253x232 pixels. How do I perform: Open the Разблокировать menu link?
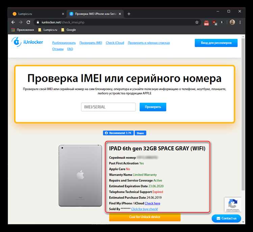point(64,43)
